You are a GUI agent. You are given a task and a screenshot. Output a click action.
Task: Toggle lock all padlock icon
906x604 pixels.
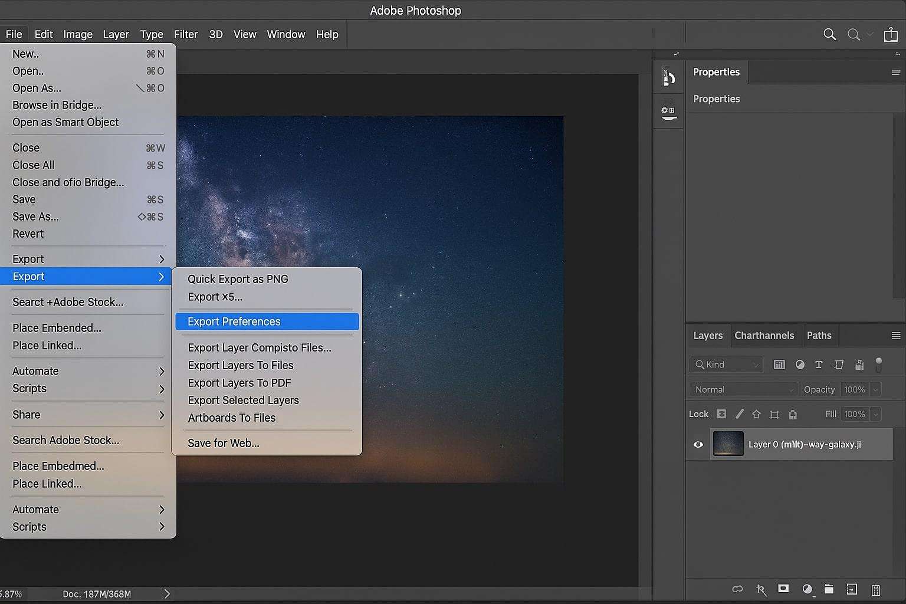tap(793, 415)
